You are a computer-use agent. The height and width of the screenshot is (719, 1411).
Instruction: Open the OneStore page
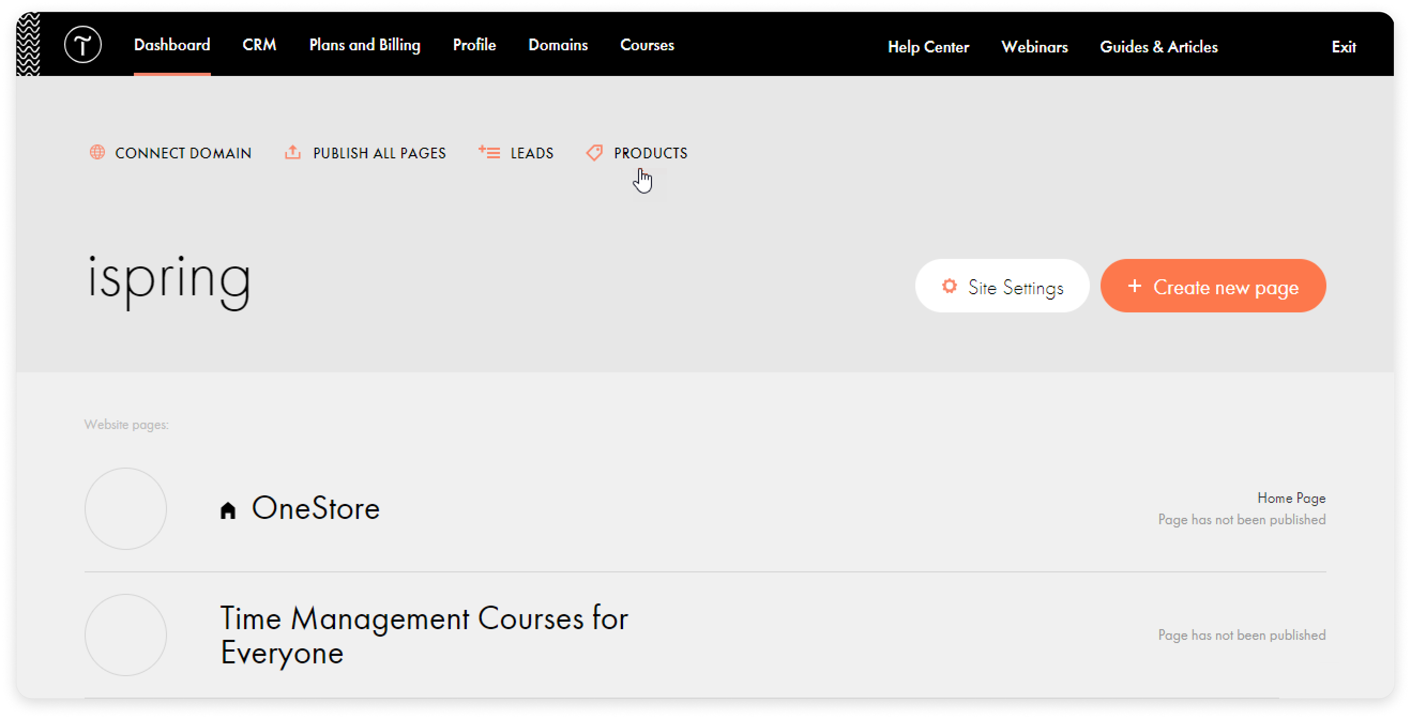[x=315, y=509]
